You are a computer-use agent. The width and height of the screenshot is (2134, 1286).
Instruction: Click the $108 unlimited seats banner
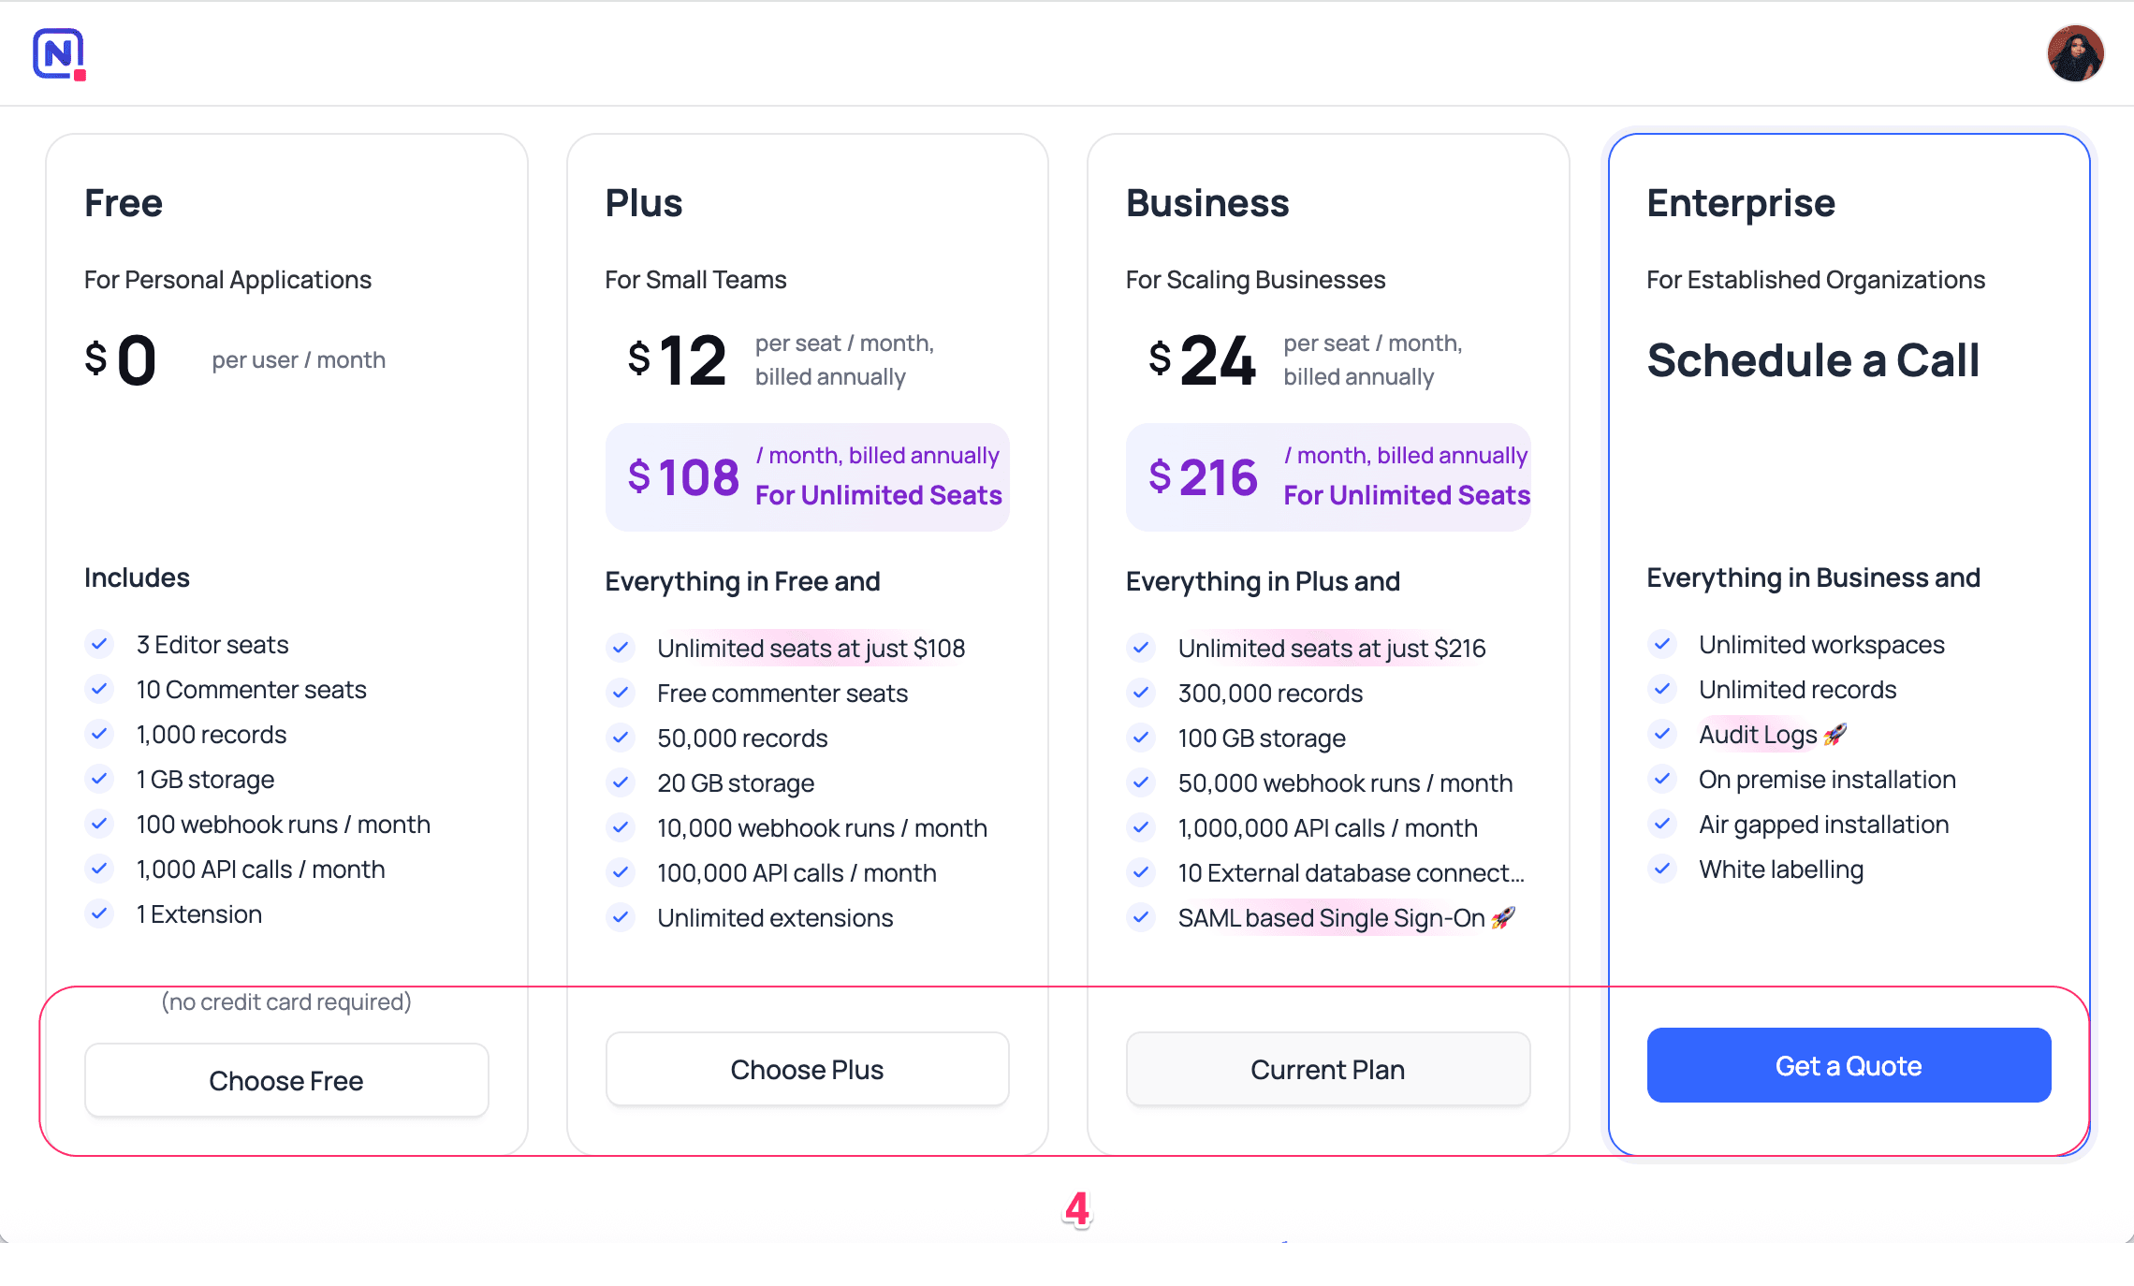(x=807, y=477)
